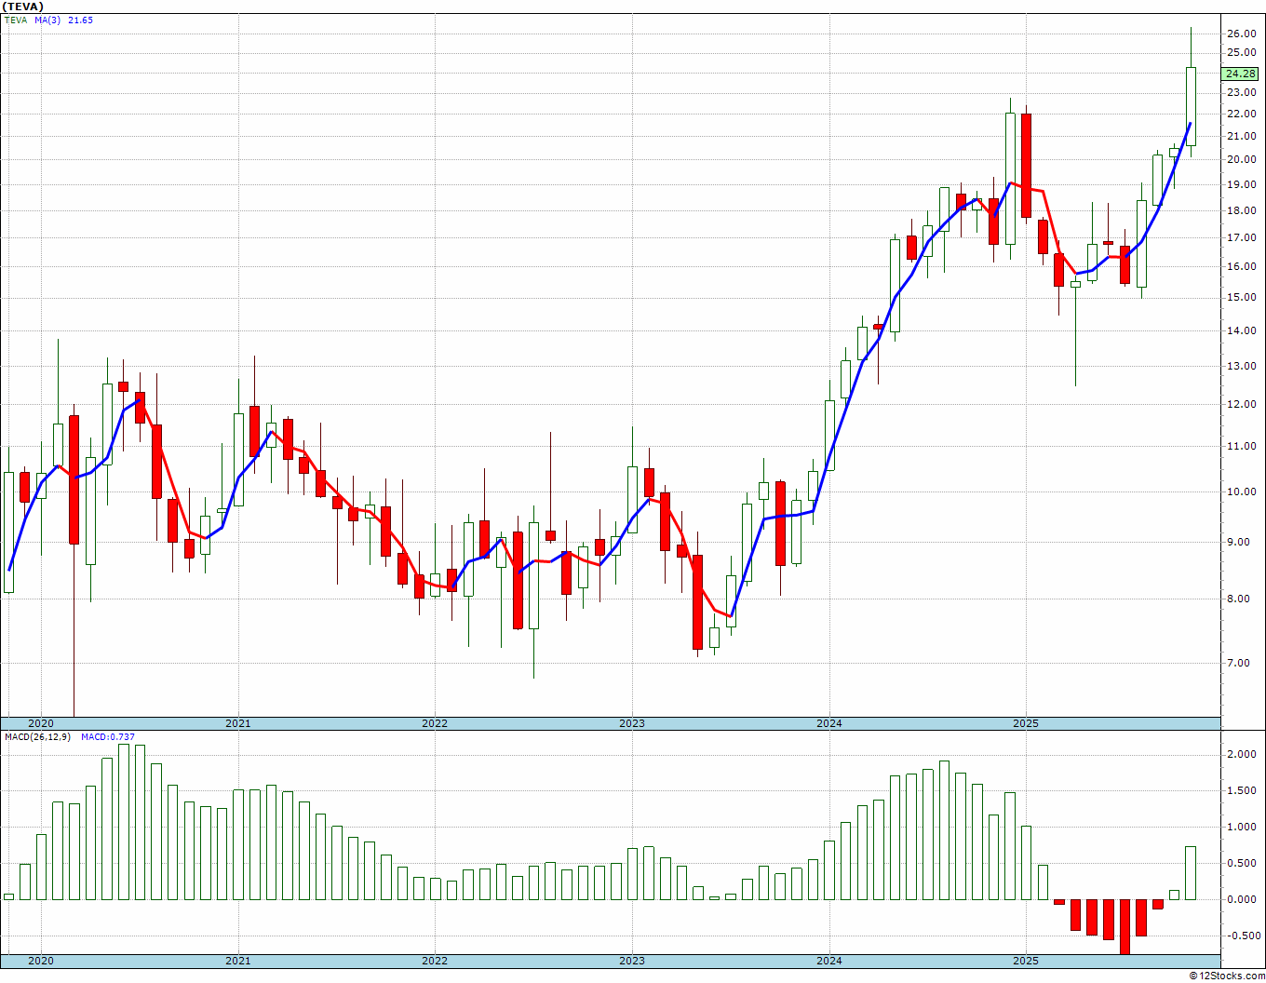Click the 0.000 MACD axis label
This screenshot has height=983, width=1266.
pos(1242,899)
